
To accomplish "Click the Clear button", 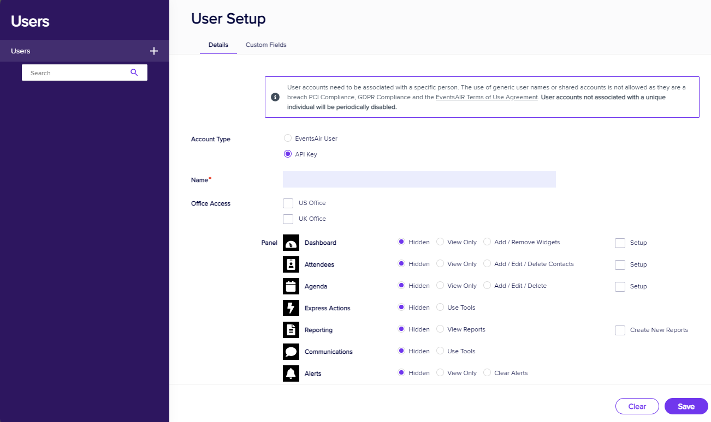I will tap(637, 406).
